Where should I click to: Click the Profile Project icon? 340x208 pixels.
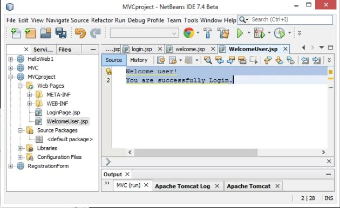(x=280, y=33)
